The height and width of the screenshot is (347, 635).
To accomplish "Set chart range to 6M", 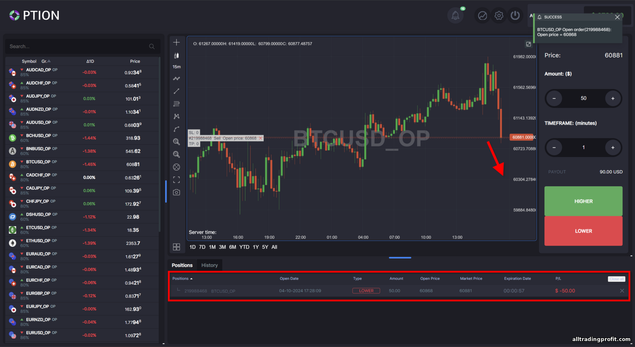I will [x=232, y=247].
